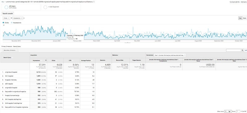Viewport: 247px width, 113px height.
Task: Click the advanced filter link
Action: point(246,50)
